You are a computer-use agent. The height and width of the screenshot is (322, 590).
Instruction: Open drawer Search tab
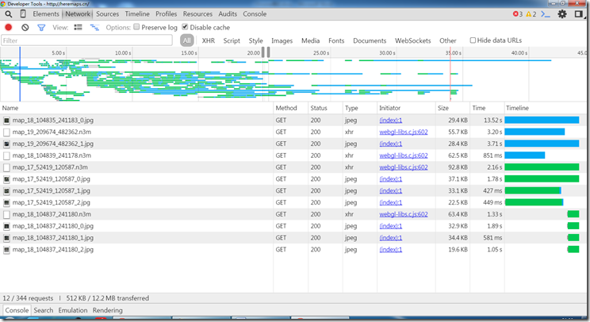pyautogui.click(x=44, y=310)
